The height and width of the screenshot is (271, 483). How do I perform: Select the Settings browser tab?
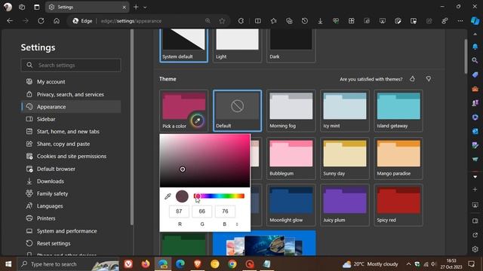[x=88, y=7]
